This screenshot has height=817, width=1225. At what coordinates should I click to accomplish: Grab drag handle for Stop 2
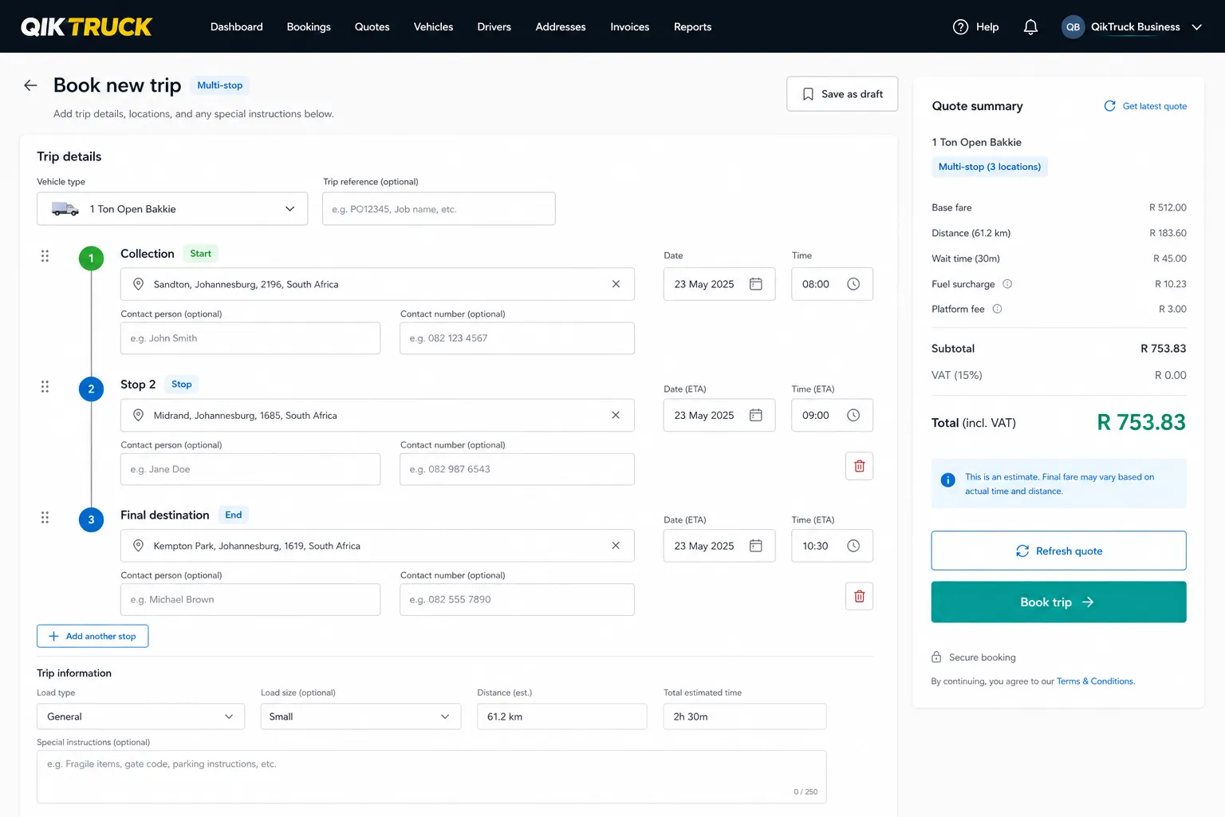coord(45,387)
